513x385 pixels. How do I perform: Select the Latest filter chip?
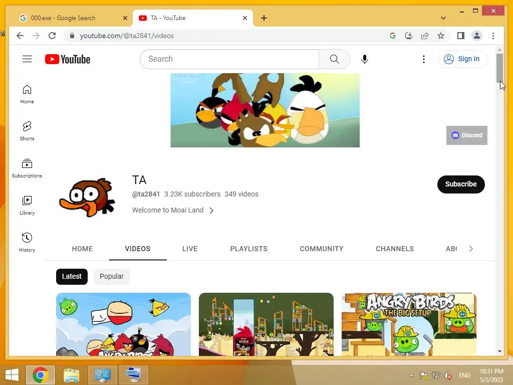click(72, 276)
